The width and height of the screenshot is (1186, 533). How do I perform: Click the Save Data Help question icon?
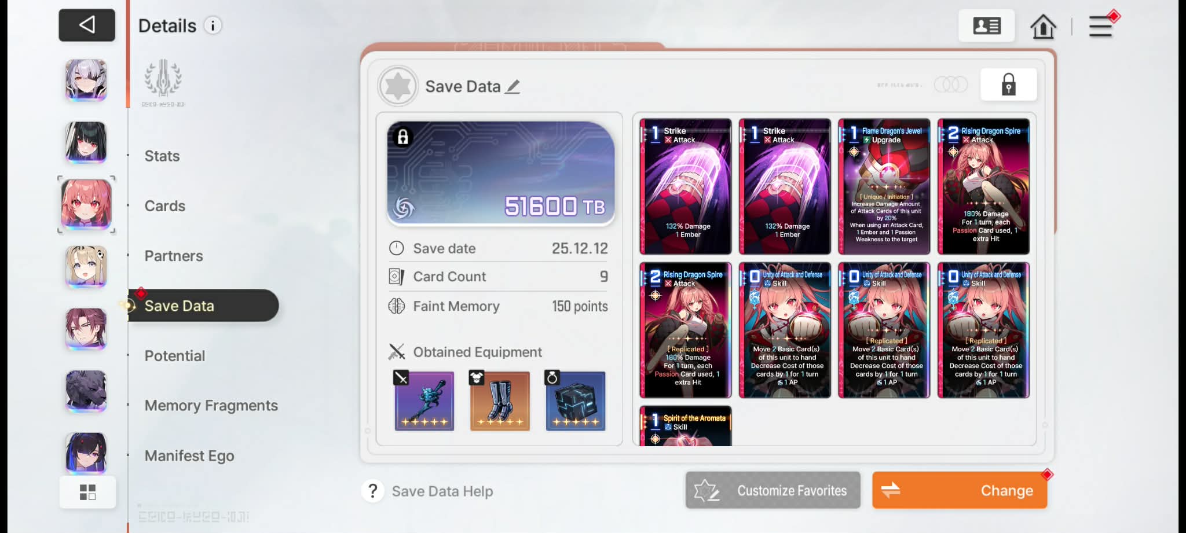point(373,491)
